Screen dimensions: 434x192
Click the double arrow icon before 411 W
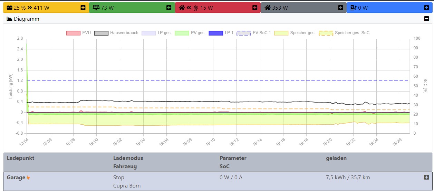pyautogui.click(x=30, y=8)
